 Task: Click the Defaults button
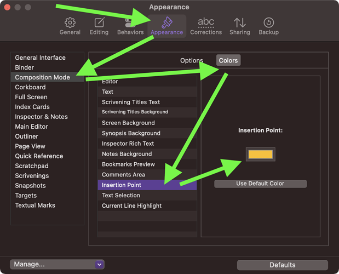click(x=283, y=265)
